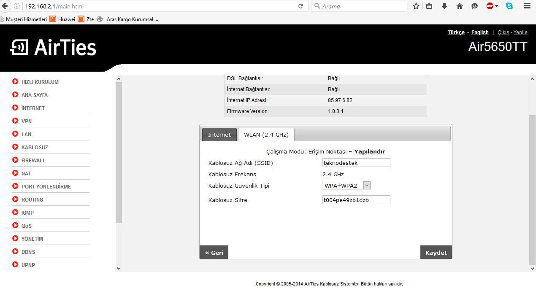The image size is (536, 288).
Task: Bookmark this page with the star icon
Action: point(416,6)
